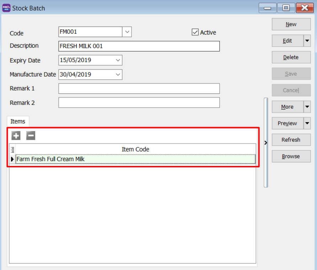This screenshot has width=317, height=270.
Task: Open the Manufacture Date calendar dropdown
Action: pos(118,75)
